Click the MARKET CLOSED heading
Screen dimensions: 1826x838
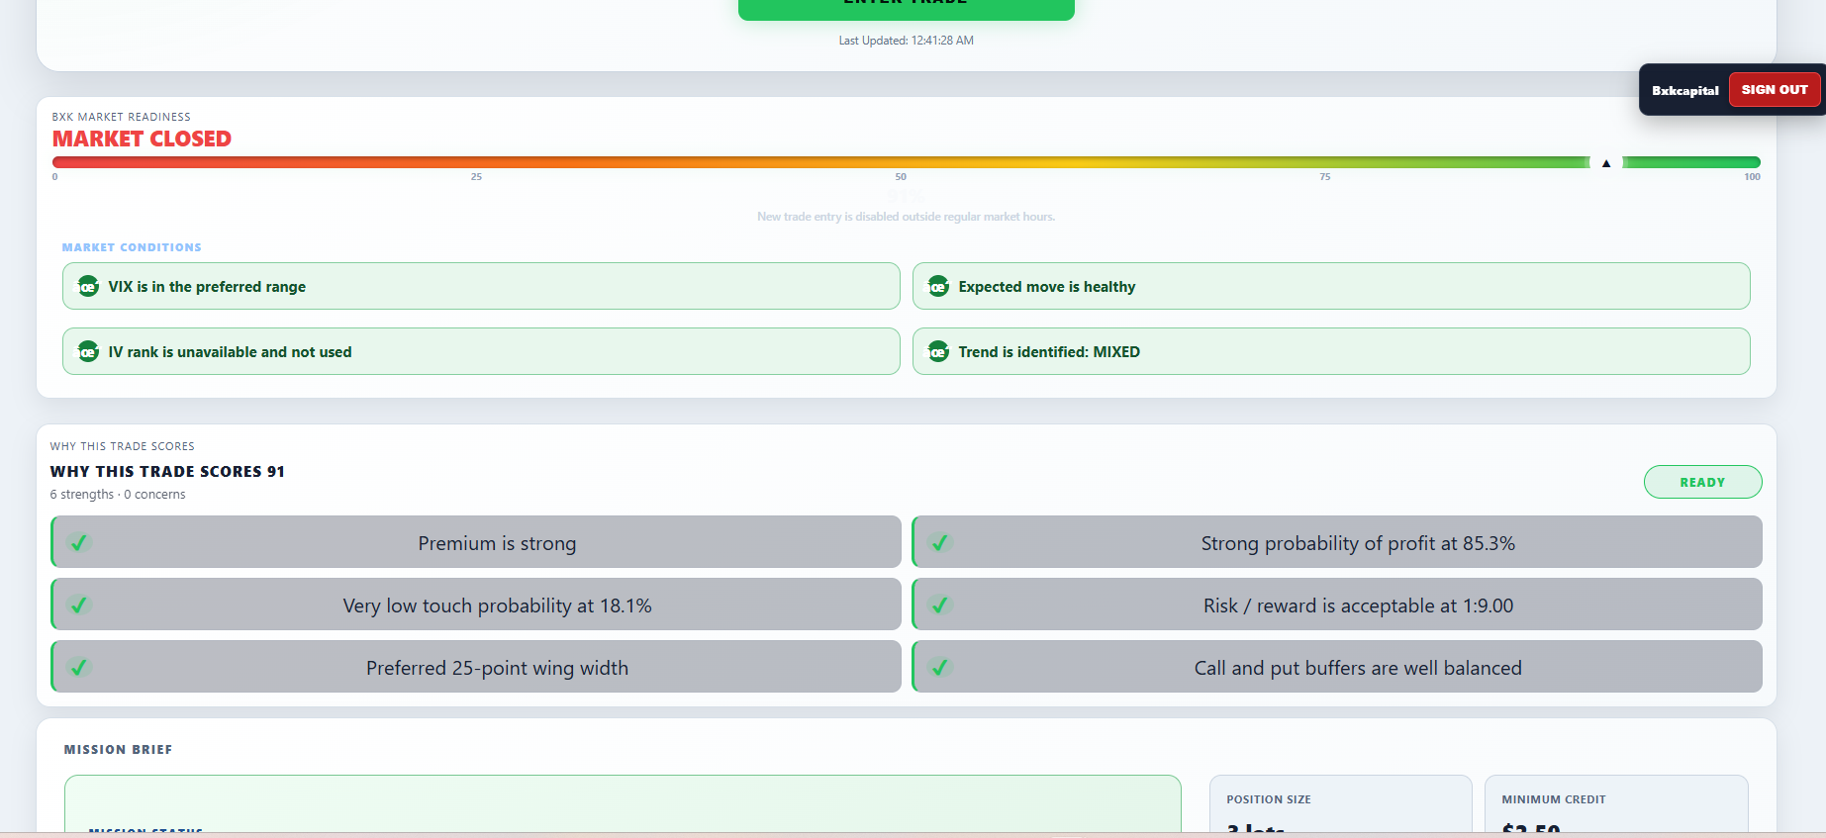tap(142, 139)
